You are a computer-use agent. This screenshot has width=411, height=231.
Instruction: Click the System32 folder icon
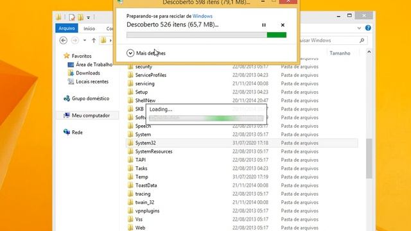(x=130, y=142)
